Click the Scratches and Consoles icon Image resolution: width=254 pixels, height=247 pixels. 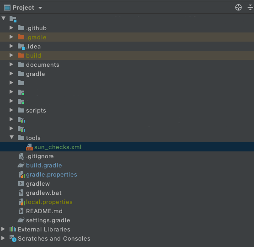point(13,238)
